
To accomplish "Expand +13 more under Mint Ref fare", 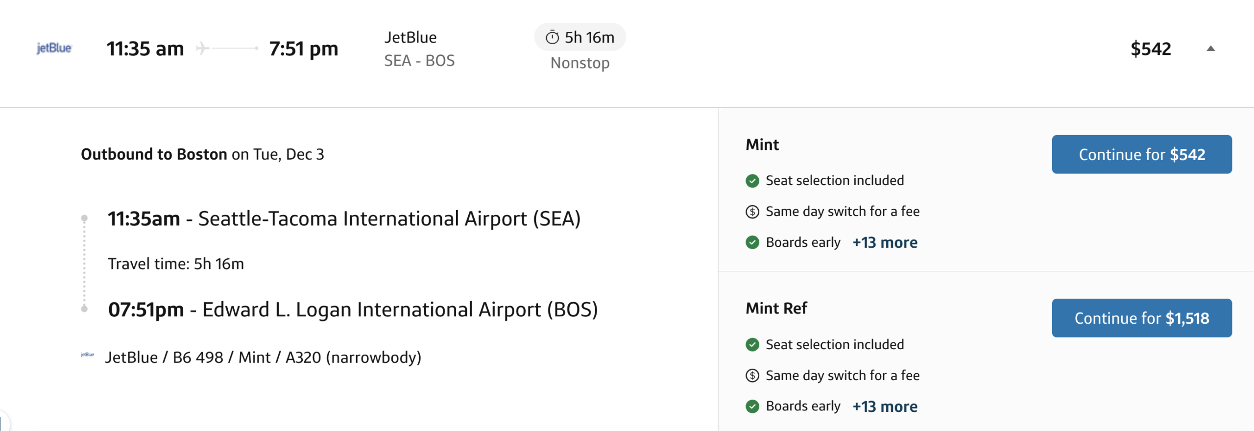I will 885,407.
